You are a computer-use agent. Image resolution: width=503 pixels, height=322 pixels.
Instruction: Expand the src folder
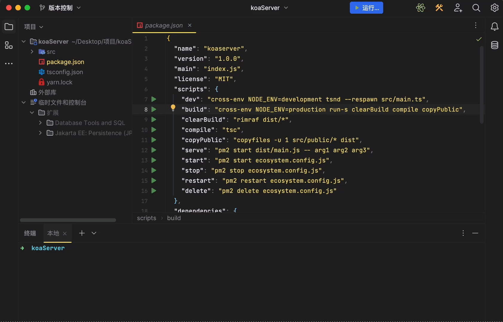point(32,52)
